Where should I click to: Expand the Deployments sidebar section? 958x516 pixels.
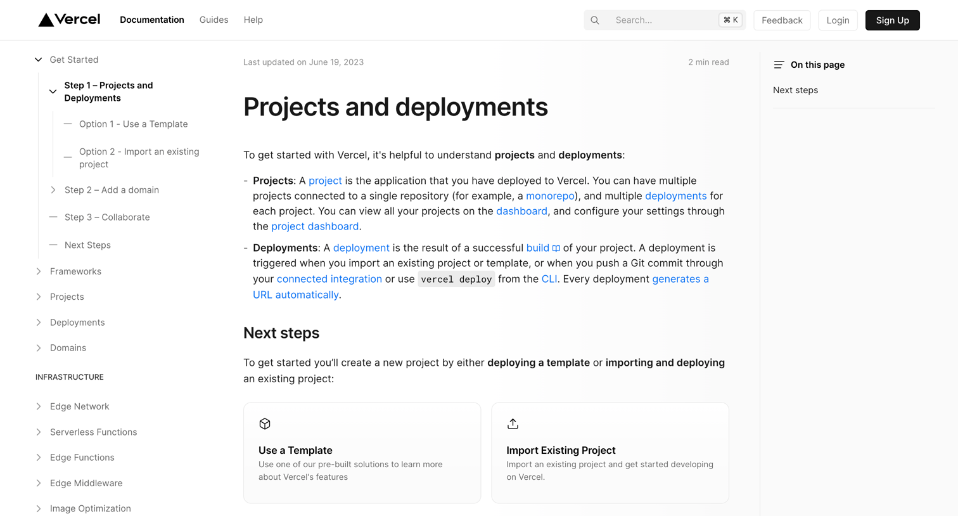[39, 323]
